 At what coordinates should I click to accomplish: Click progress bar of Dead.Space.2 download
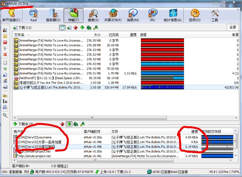pos(162,78)
